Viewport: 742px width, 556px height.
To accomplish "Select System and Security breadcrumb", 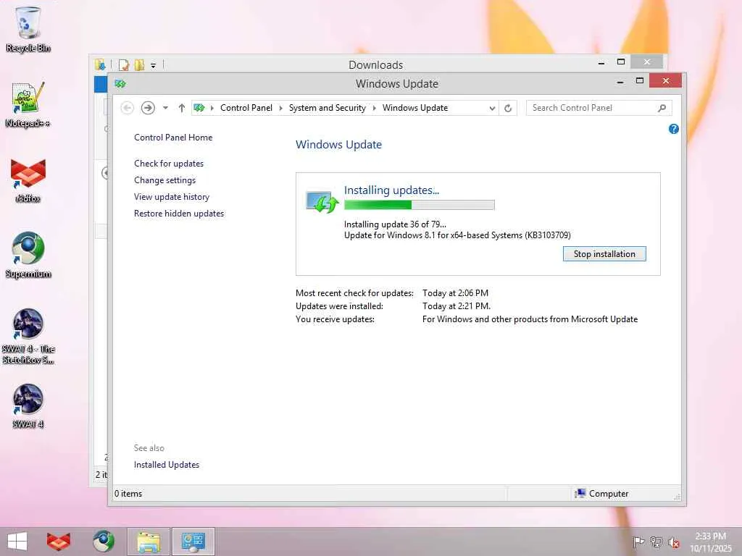I will click(x=327, y=108).
